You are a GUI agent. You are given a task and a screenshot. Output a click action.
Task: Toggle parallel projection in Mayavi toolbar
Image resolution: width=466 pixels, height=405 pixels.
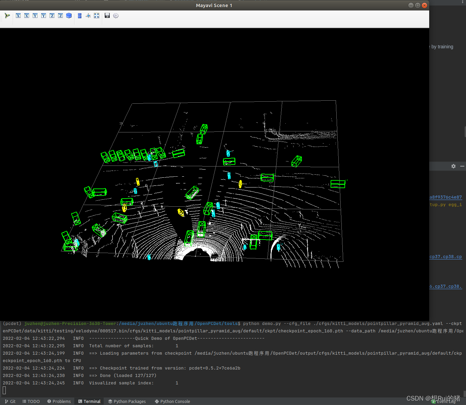(x=80, y=16)
